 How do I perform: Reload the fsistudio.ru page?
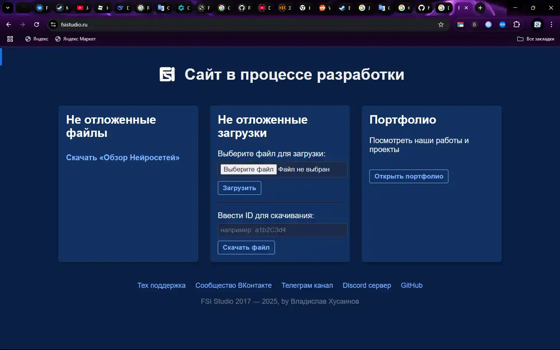coord(37,24)
